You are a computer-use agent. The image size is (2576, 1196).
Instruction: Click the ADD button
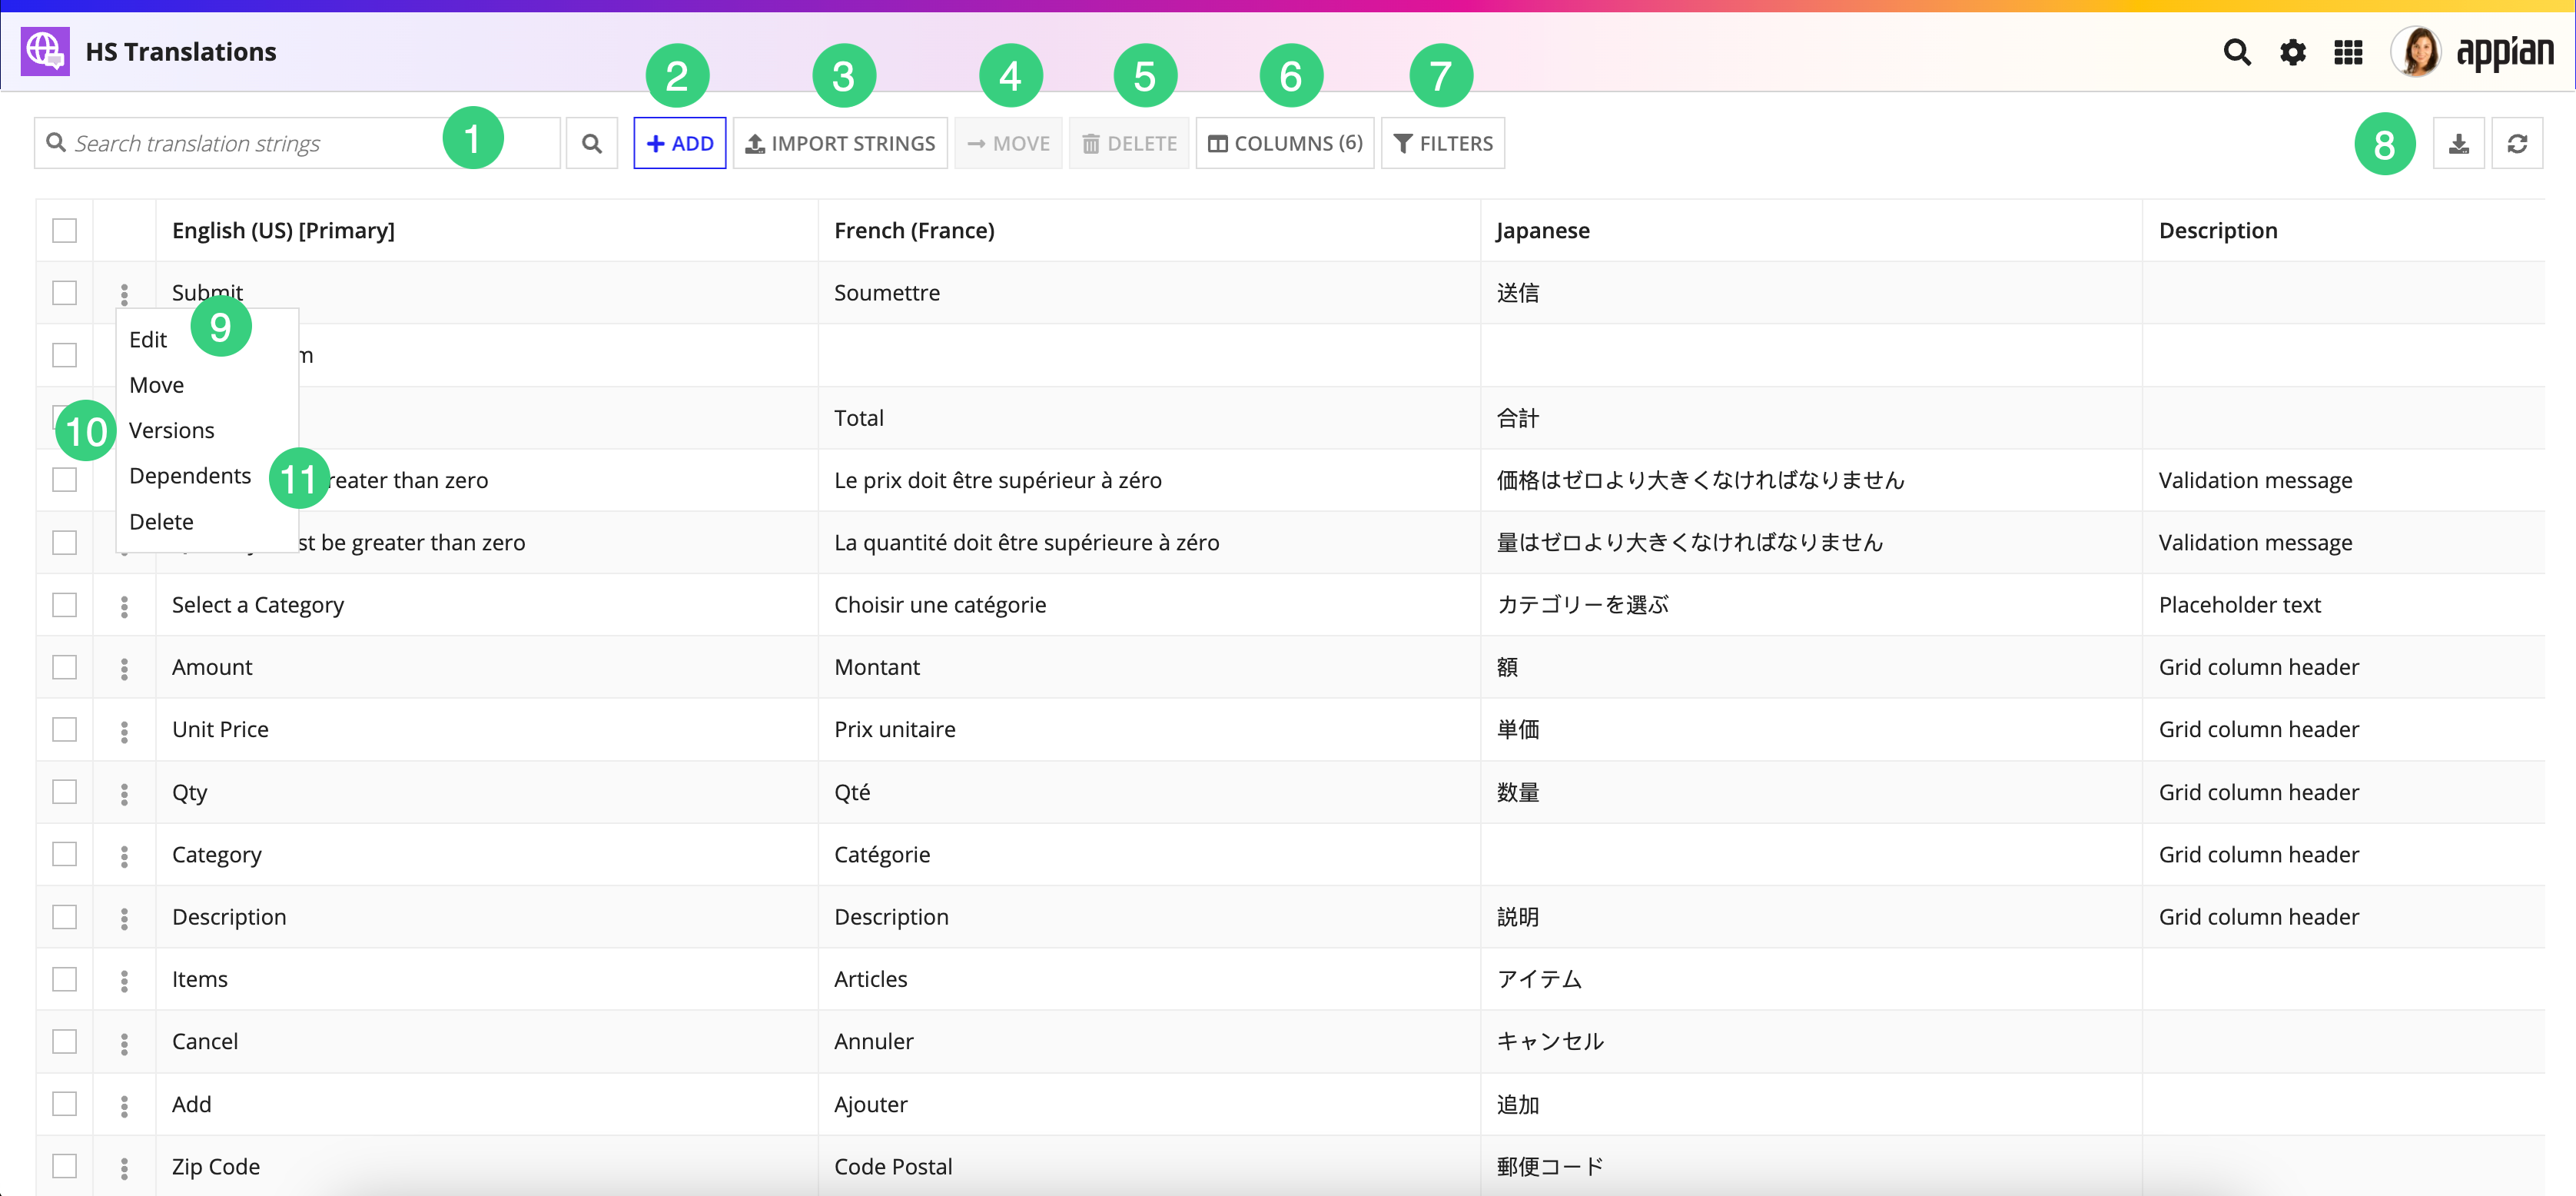tap(680, 143)
